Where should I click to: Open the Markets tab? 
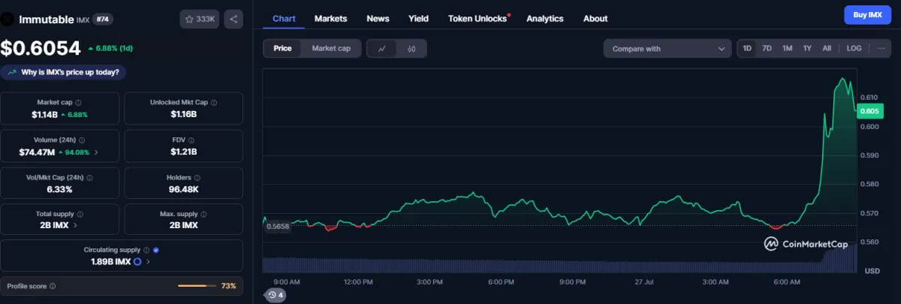(330, 18)
